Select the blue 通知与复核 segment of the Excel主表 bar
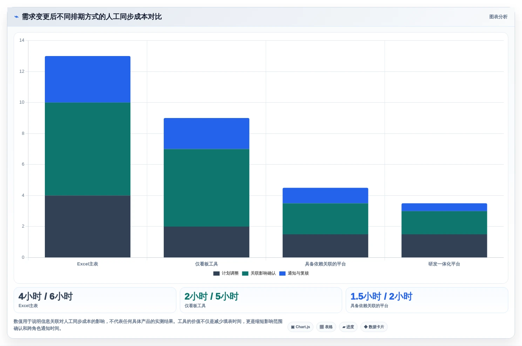This screenshot has height=346, width=522. tap(88, 79)
